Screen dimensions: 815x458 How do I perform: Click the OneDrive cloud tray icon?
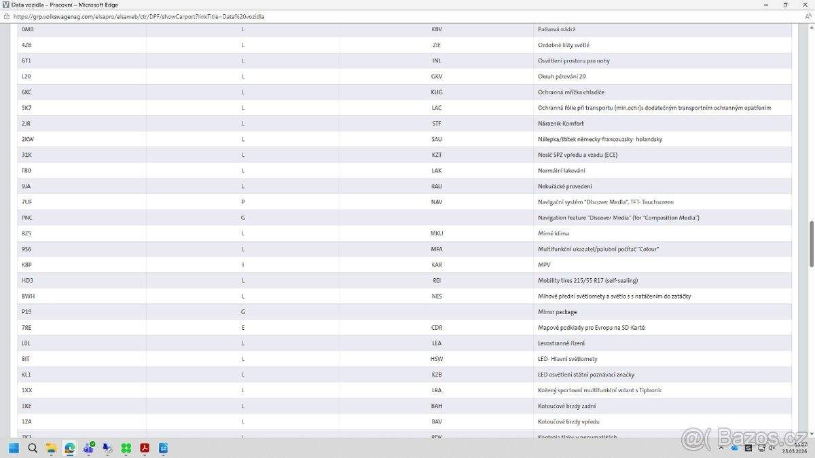(736, 448)
